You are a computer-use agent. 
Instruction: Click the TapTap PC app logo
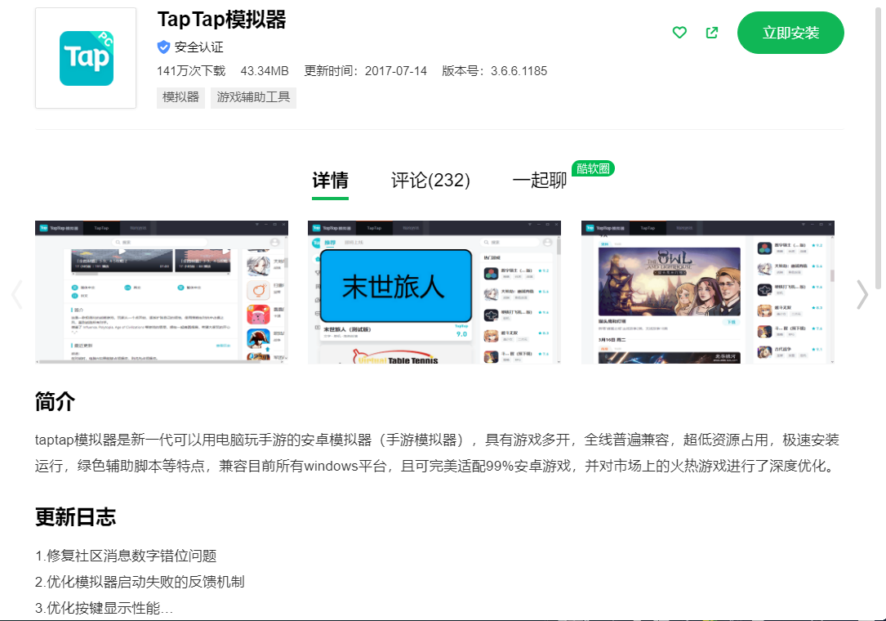(x=86, y=58)
